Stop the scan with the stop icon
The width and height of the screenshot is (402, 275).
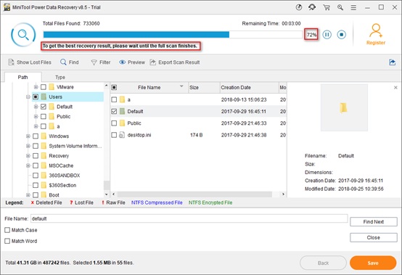(x=342, y=35)
